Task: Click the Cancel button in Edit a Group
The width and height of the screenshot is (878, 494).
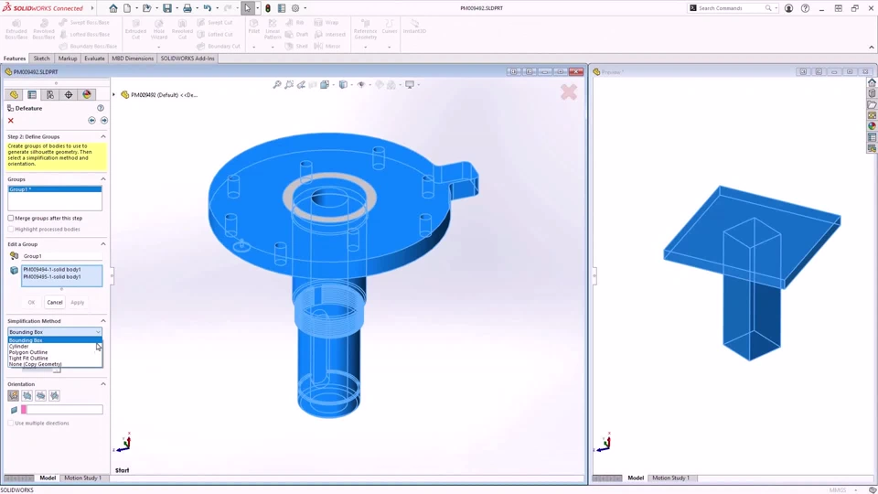Action: tap(55, 303)
